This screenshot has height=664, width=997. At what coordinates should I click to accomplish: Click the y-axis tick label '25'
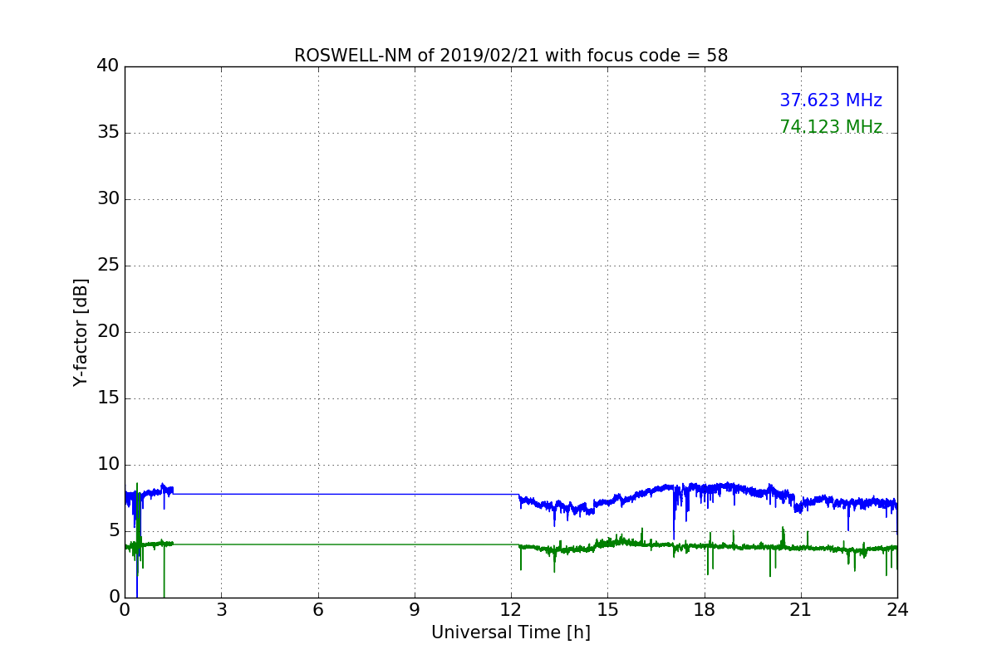pos(108,265)
